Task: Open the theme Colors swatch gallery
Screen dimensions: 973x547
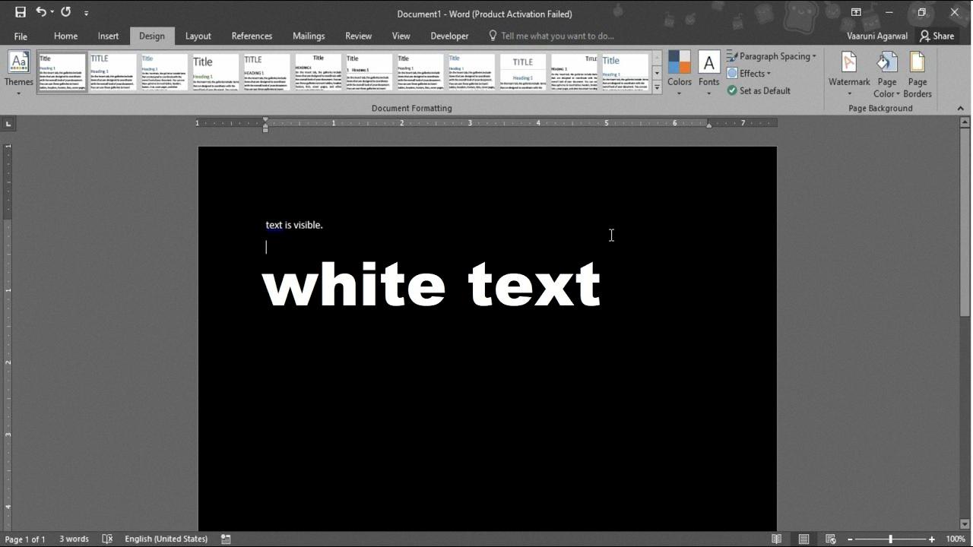Action: point(679,74)
